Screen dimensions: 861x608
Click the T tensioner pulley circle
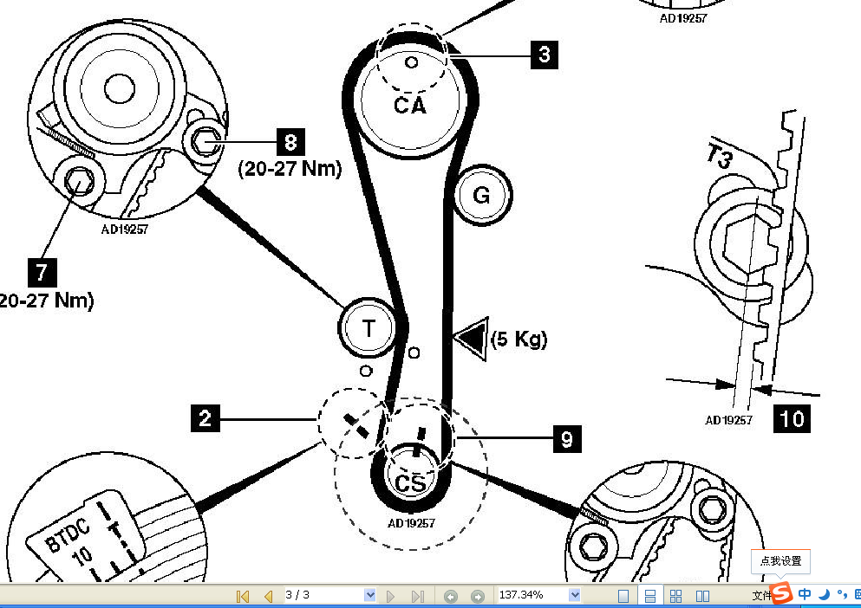pyautogui.click(x=368, y=328)
